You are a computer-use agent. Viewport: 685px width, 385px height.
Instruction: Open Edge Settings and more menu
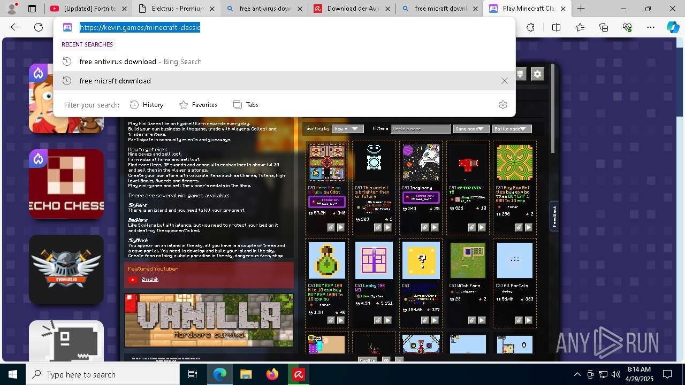(651, 27)
